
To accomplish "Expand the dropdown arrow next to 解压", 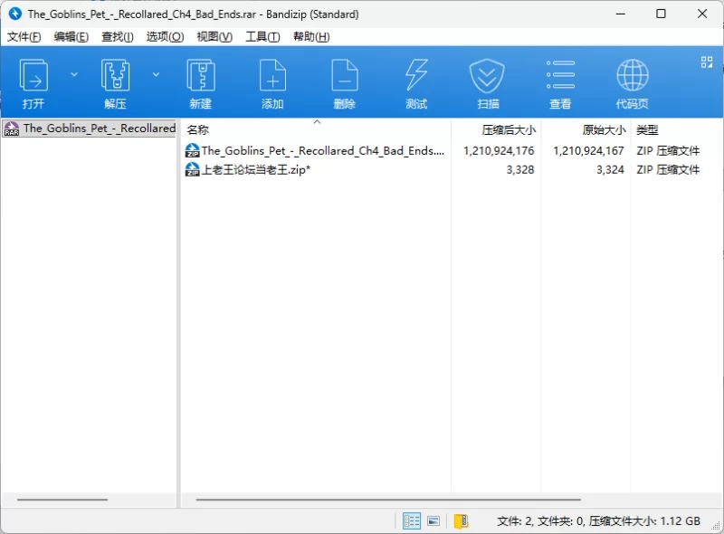I will [x=156, y=74].
